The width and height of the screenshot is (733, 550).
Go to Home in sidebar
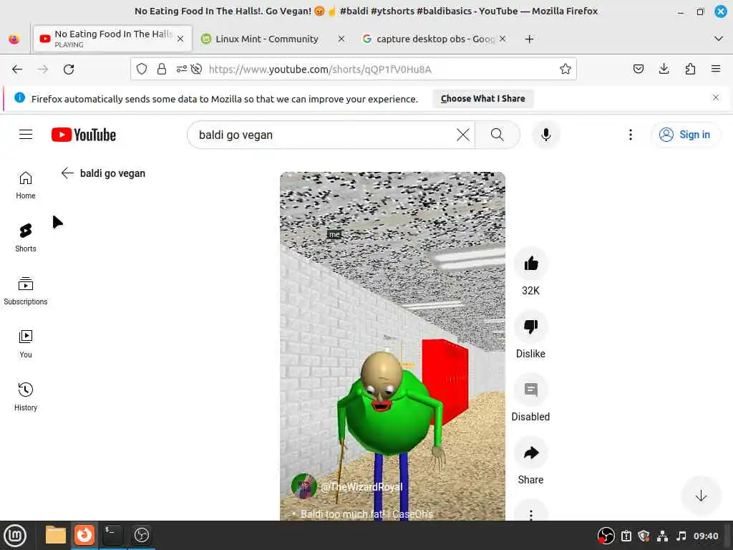(x=26, y=185)
